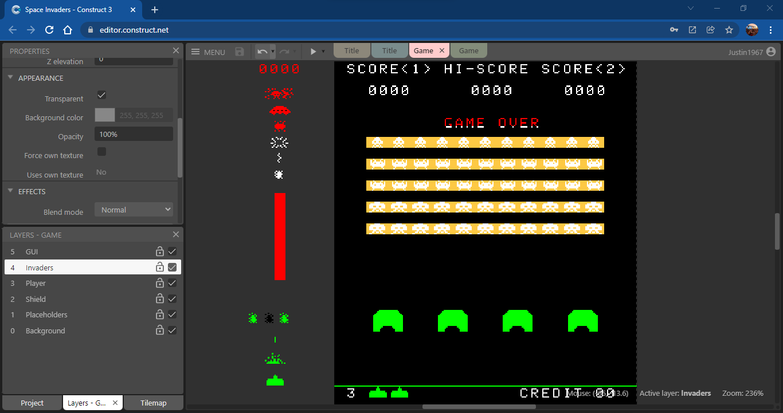Click the share page icon
This screenshot has height=413, width=783.
coord(711,30)
